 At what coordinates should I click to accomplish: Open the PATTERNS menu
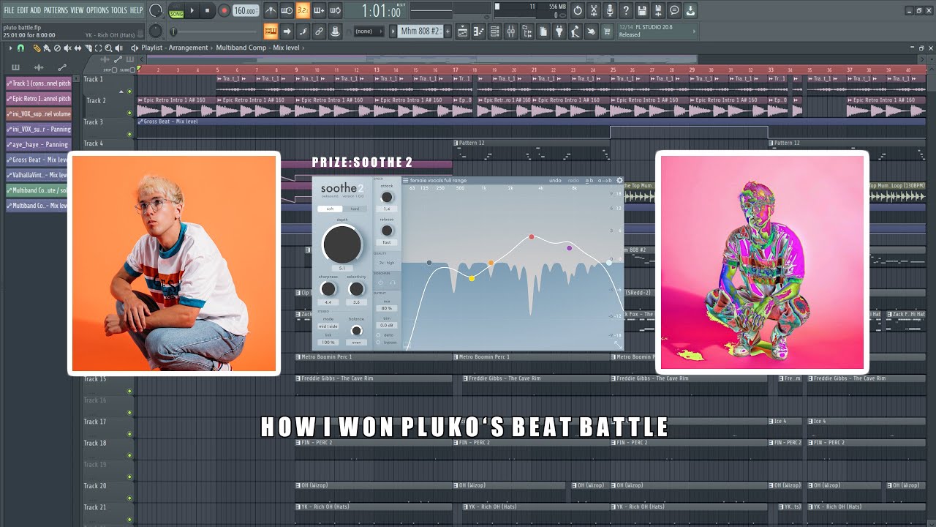[56, 10]
